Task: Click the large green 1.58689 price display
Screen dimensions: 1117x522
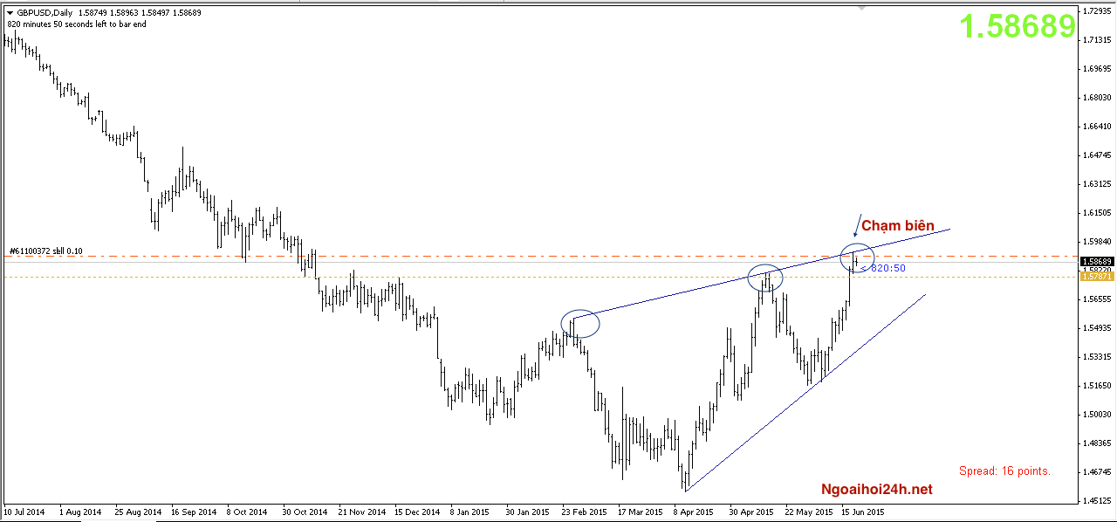Action: (1018, 27)
